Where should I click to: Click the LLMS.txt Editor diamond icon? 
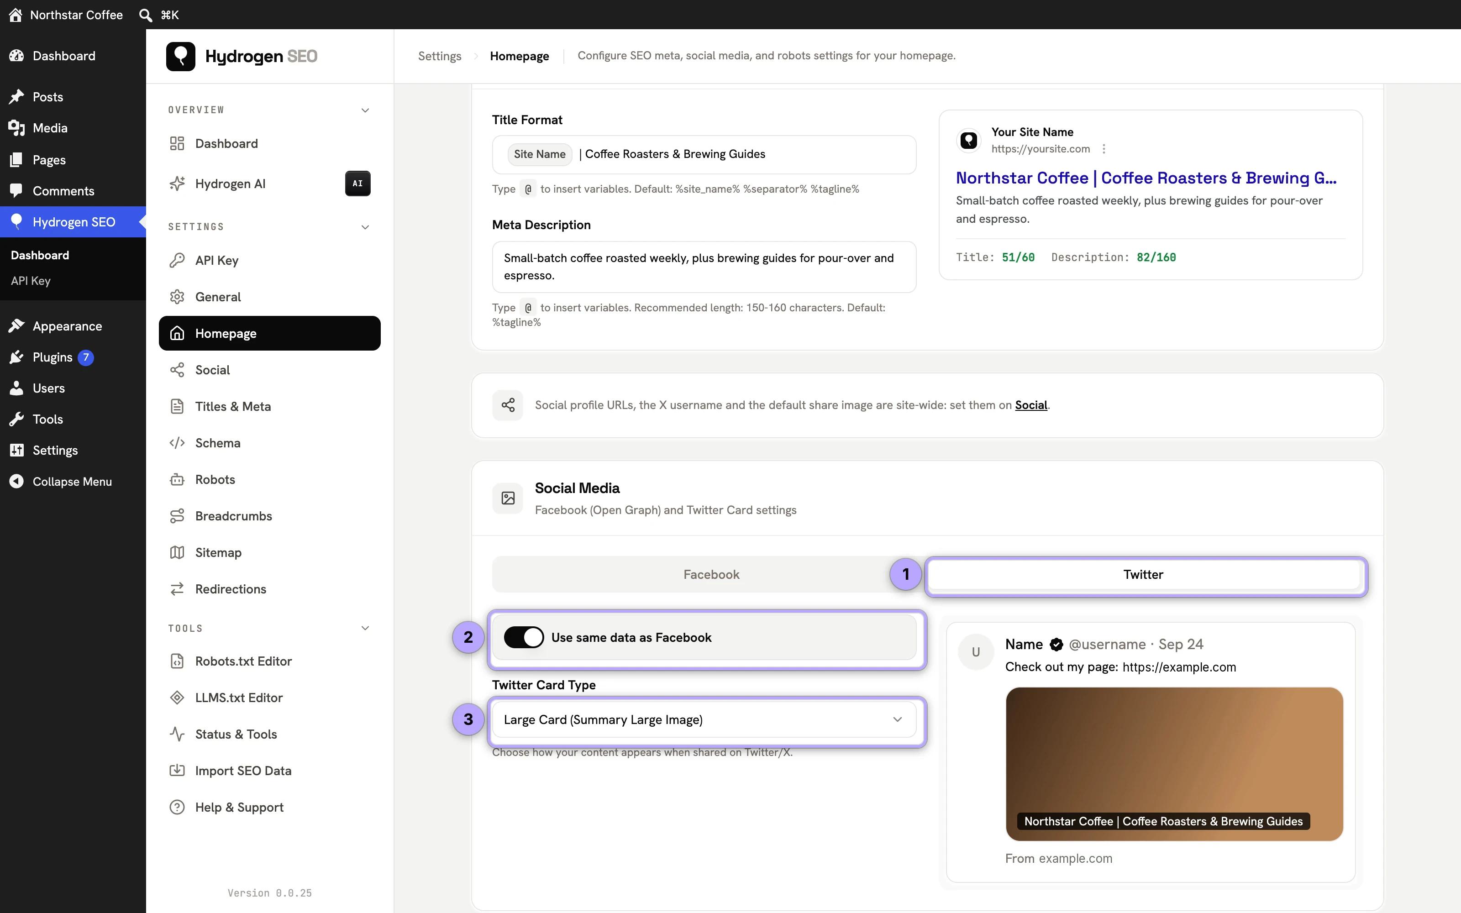point(177,698)
